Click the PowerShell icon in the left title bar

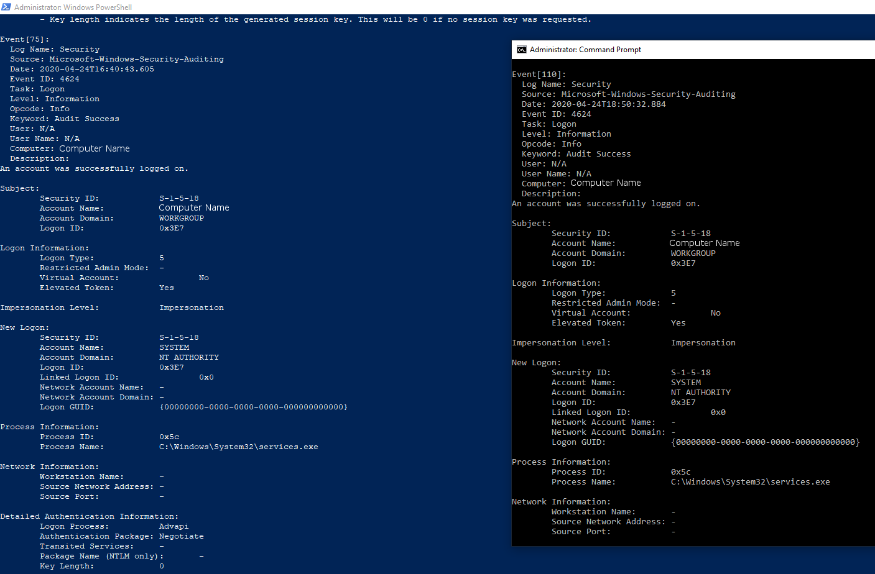6,6
